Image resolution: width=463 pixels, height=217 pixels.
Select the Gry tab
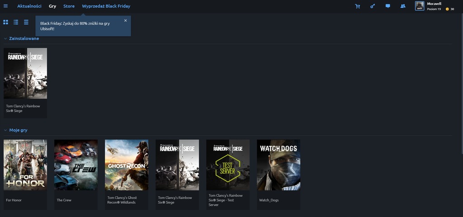tap(52, 6)
